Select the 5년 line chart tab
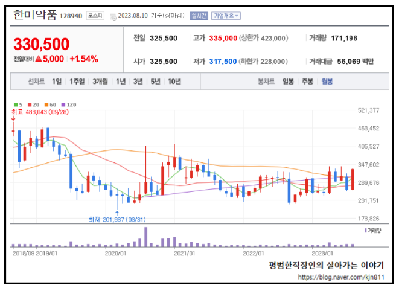This screenshot has width=396, height=288. click(x=155, y=82)
